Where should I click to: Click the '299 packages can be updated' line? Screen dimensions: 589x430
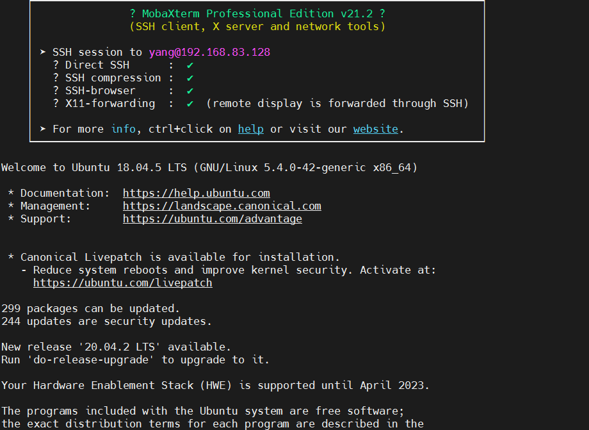coord(91,309)
